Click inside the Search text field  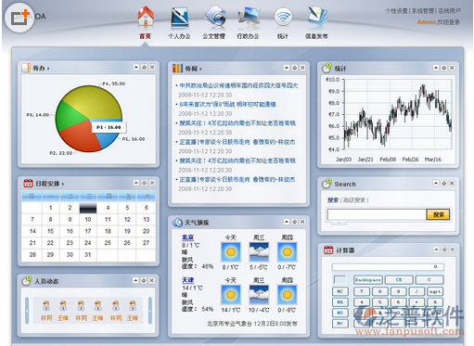377,214
